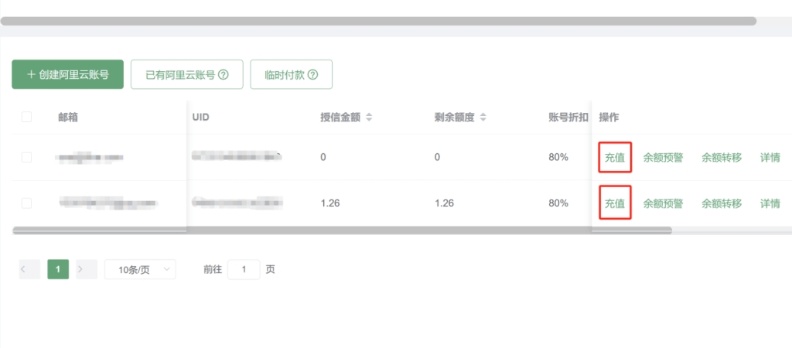792x348 pixels.
Task: Click the top horizontal scrollbar
Action: click(377, 21)
